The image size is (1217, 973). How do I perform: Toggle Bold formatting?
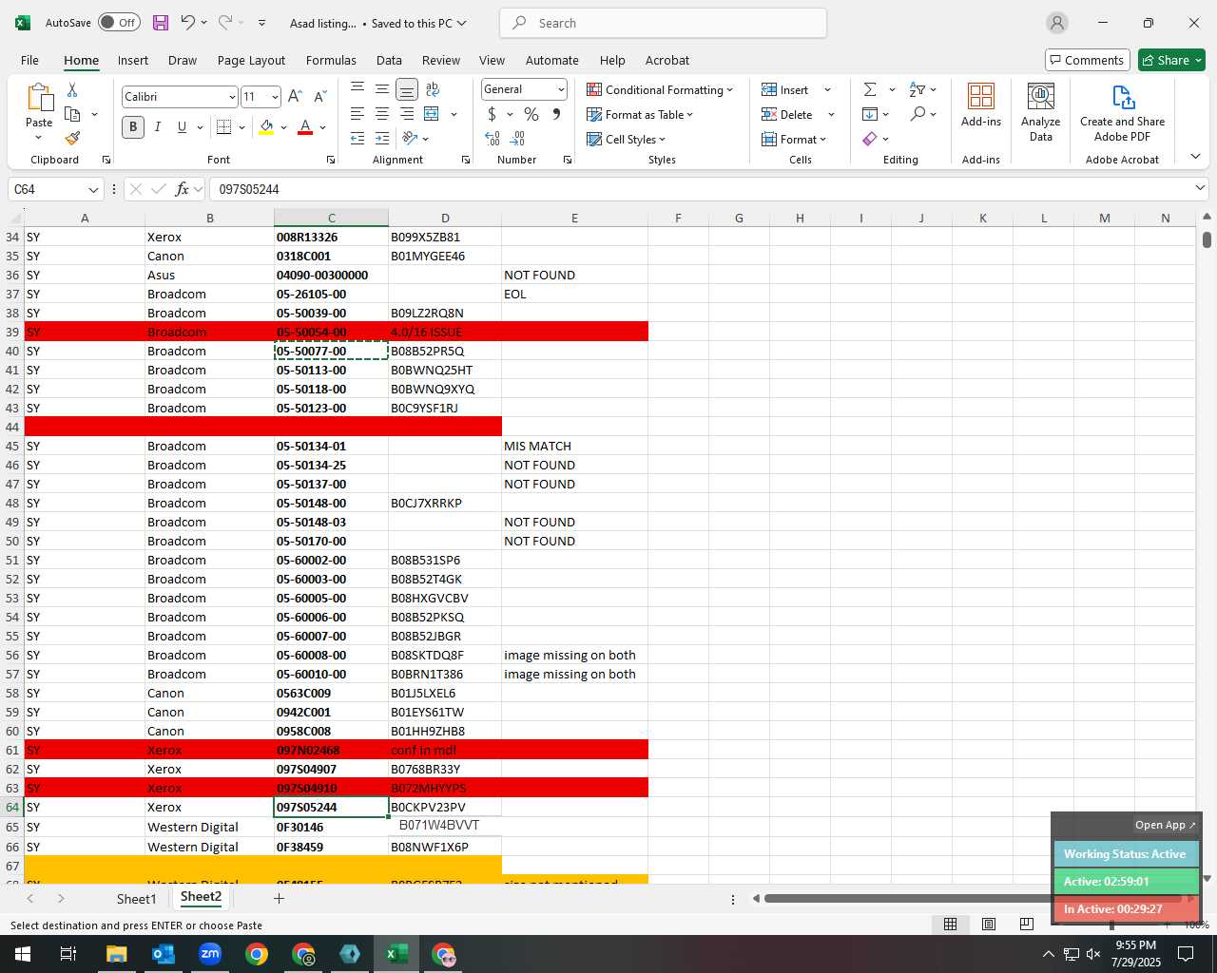pyautogui.click(x=133, y=127)
